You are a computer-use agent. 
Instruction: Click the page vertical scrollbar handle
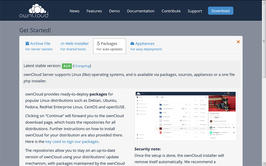[264, 41]
